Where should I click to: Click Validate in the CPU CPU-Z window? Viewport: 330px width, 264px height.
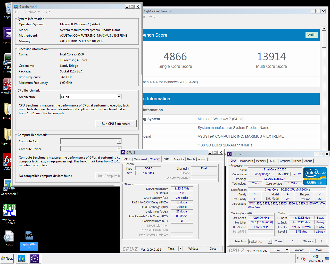click(x=299, y=250)
